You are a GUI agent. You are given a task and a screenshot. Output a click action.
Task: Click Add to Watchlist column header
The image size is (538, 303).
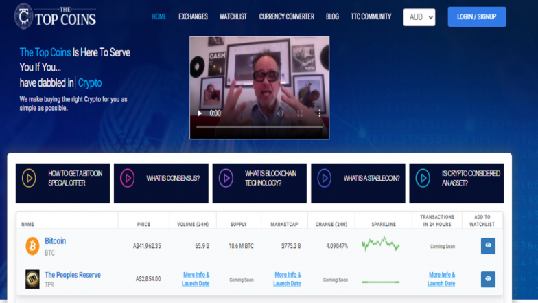point(482,221)
